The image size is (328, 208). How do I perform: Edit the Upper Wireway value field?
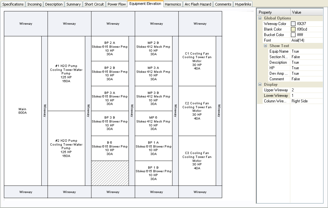pos(306,90)
